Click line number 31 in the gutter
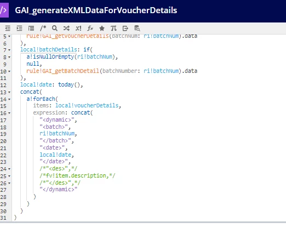Screen dimensions: 286x228 click(3, 218)
